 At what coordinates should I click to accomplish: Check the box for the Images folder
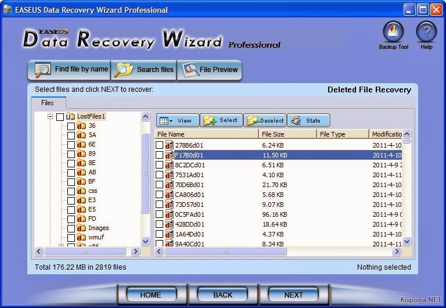click(x=71, y=228)
